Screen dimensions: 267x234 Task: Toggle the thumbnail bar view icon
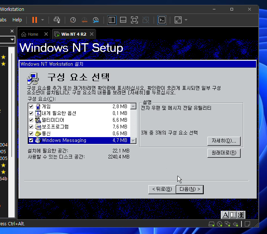pyautogui.click(x=123, y=20)
